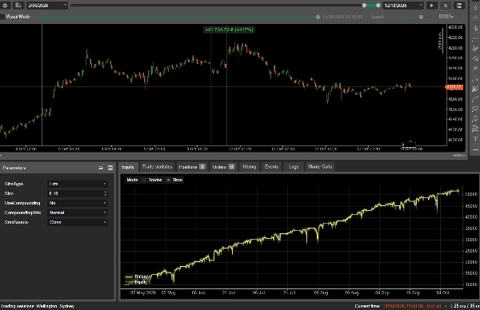
Task: Expand the CompoundingRisk dropdown set to Normal
Action: pyautogui.click(x=78, y=213)
